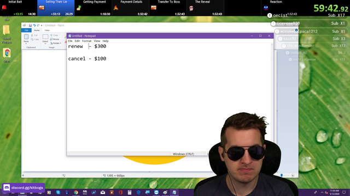350x196 pixels.
Task: Expand Paint's Customize Quick Access Toolbar arrow
Action: pyautogui.click(x=42, y=26)
